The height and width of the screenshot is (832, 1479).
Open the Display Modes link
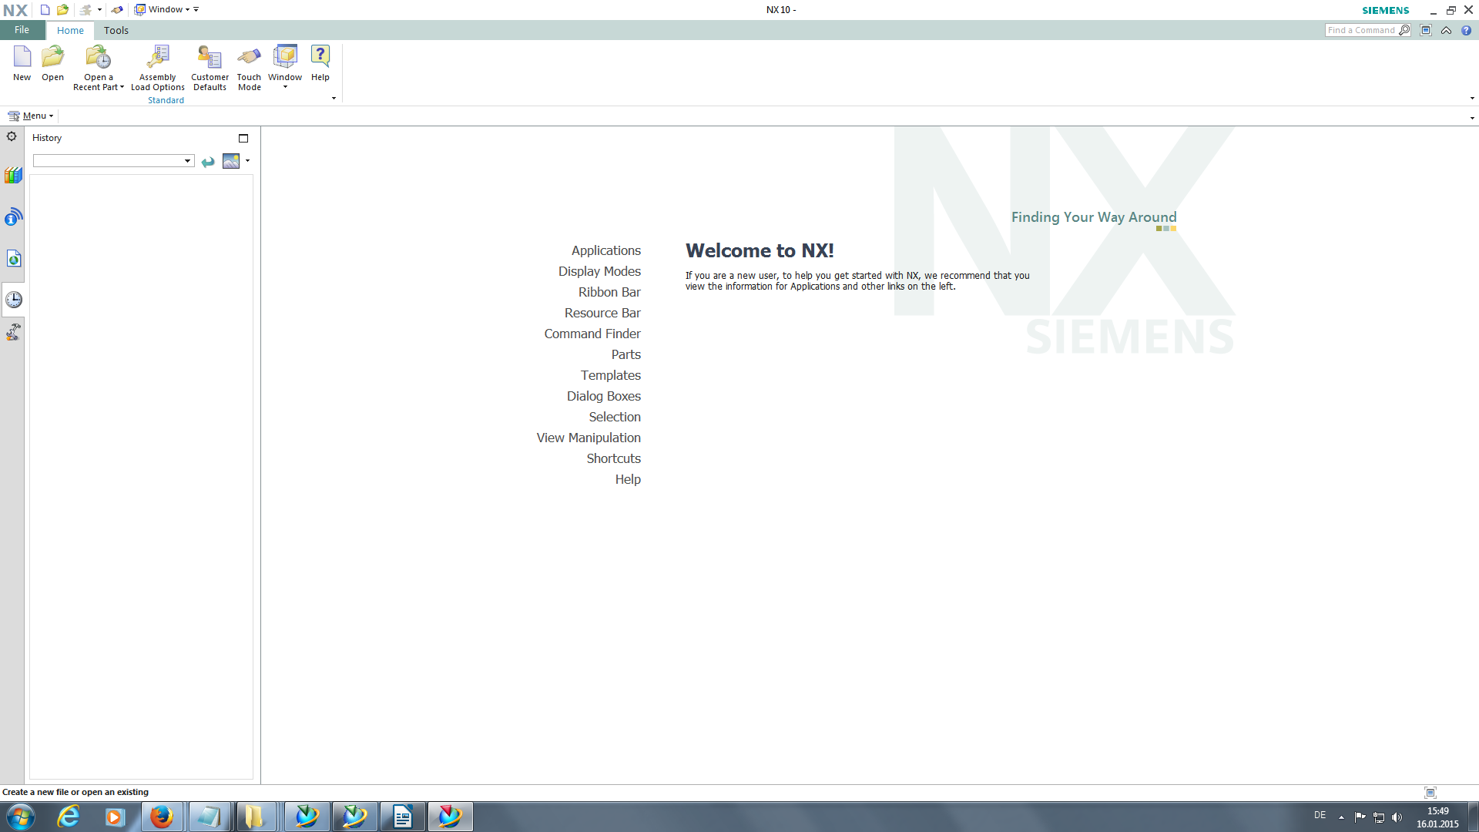[599, 271]
